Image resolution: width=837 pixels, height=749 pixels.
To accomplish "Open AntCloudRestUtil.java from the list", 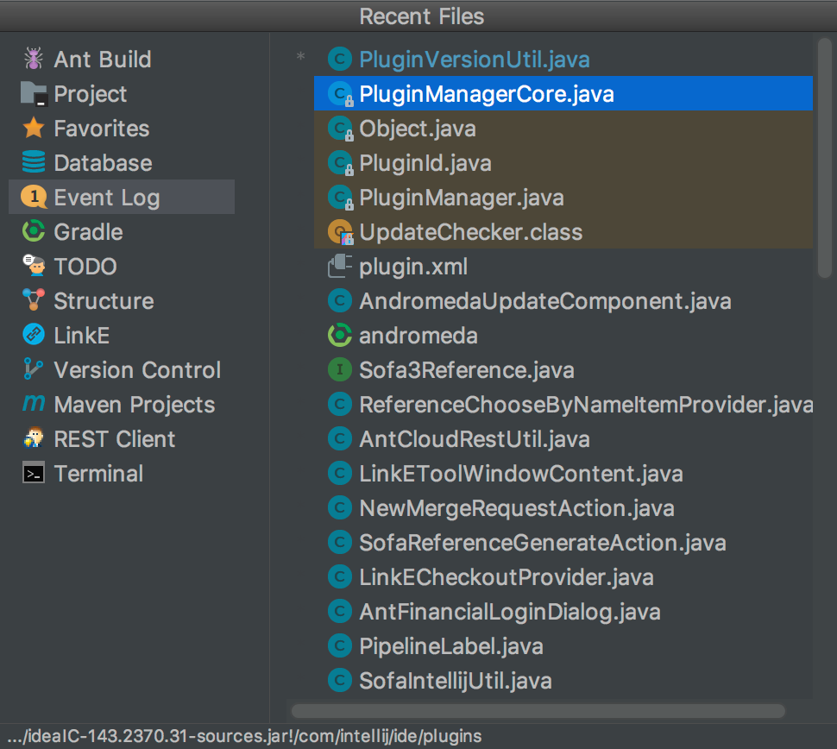I will pyautogui.click(x=563, y=438).
